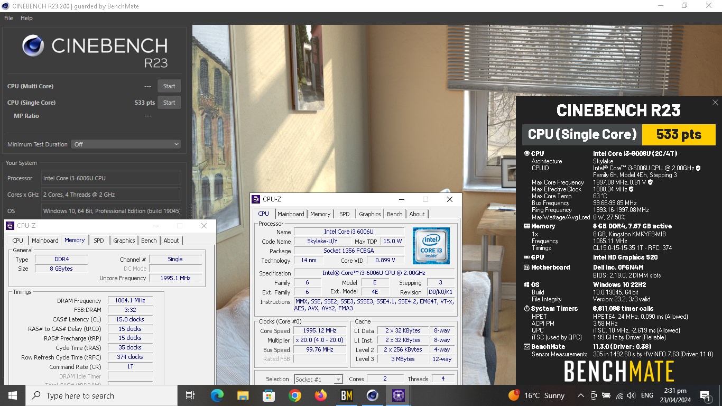Select About tab in CPU-Z Memory window
This screenshot has width=722, height=406.
click(x=171, y=241)
